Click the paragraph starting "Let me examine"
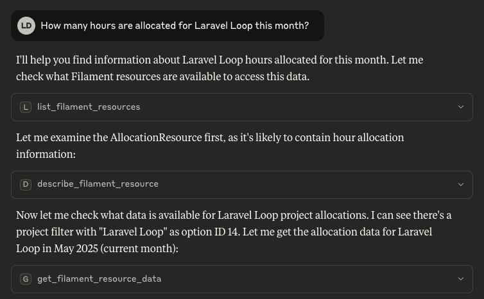The height and width of the screenshot is (299, 484). point(210,146)
